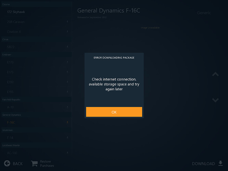The height and width of the screenshot is (171, 228).
Task: Click the Check internet connection message
Action: pyautogui.click(x=114, y=84)
